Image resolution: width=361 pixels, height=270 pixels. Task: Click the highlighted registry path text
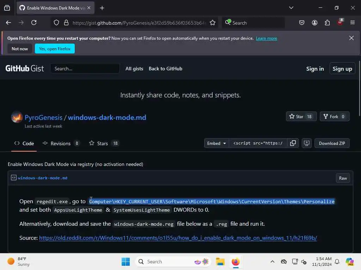pos(212,201)
